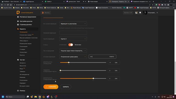Click the variation name input field

pos(73,33)
